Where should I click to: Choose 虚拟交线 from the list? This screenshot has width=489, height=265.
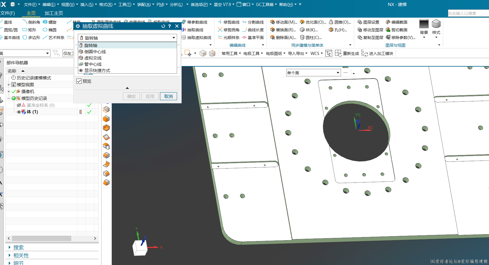pos(127,58)
